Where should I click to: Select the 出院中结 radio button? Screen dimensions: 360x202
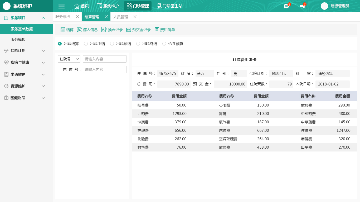(86, 44)
